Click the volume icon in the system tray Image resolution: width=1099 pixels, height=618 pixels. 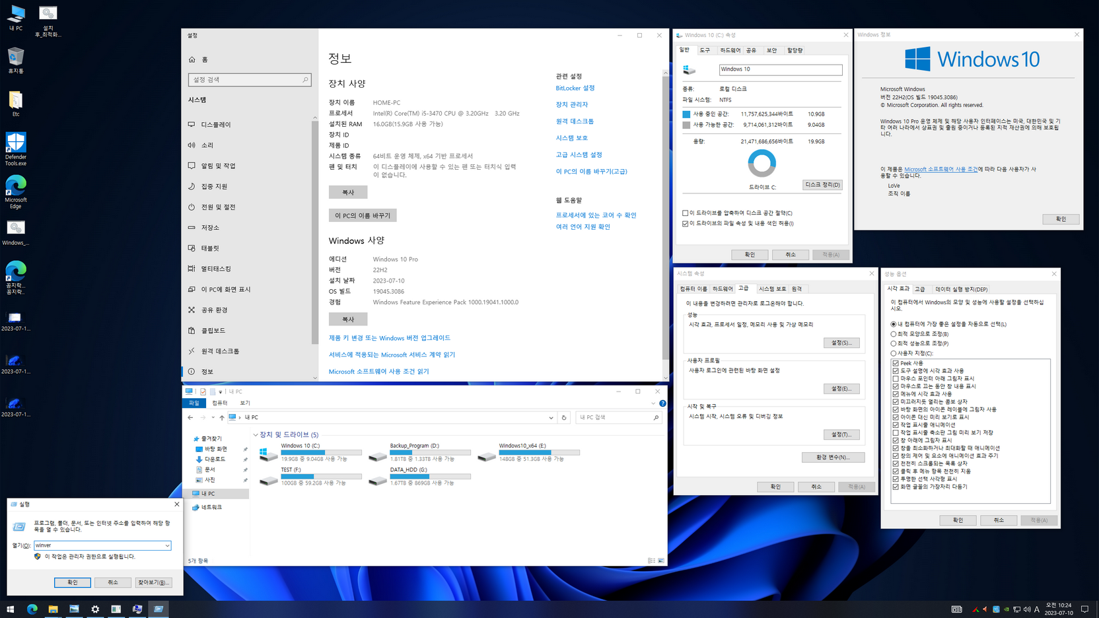(x=1026, y=609)
